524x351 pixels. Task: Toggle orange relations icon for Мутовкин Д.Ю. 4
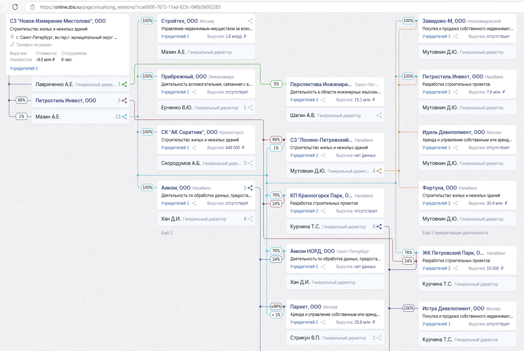point(379,171)
